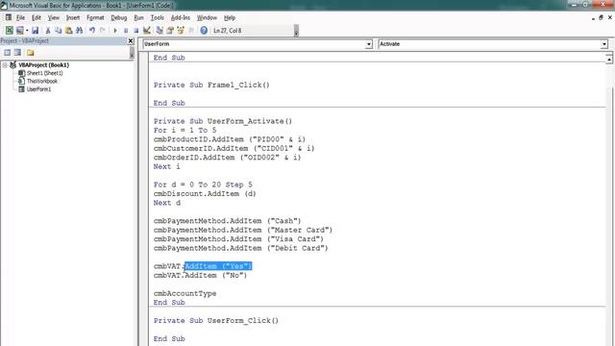Click Toggle Folders icon in Project panel
615x346 pixels.
(30, 53)
